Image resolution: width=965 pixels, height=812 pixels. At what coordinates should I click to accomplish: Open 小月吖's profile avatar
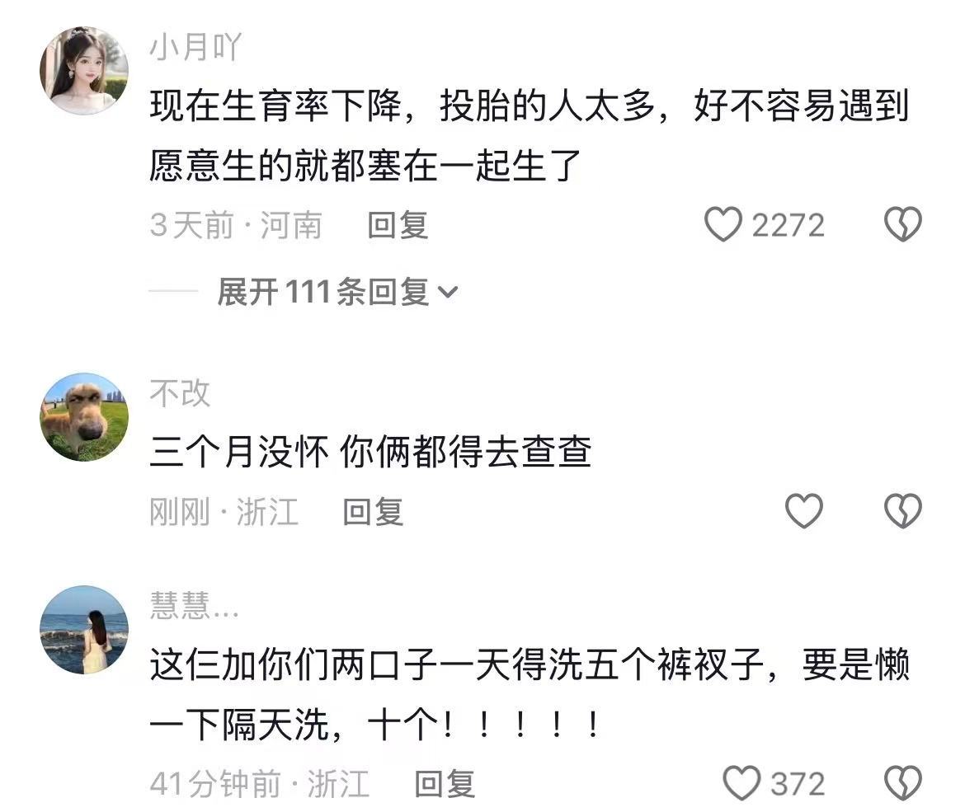pyautogui.click(x=84, y=71)
